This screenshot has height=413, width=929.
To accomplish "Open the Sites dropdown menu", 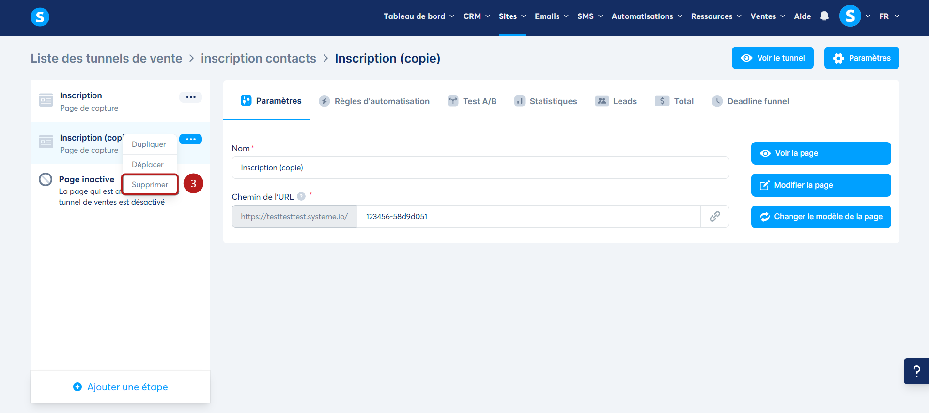I will point(512,16).
